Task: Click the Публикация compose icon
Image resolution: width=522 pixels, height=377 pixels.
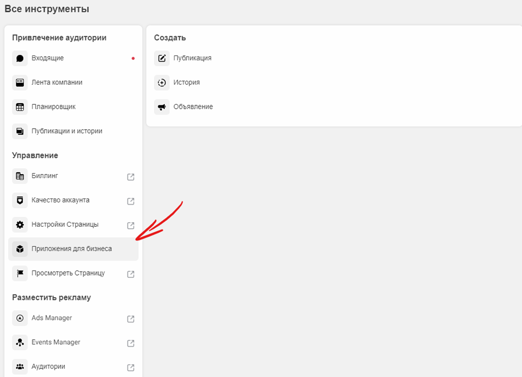Action: click(162, 58)
